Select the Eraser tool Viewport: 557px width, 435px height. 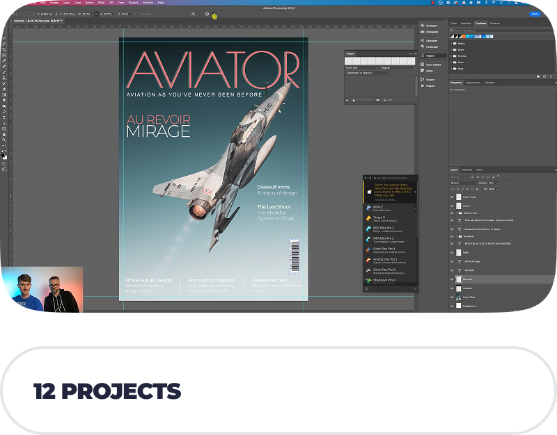[x=4, y=90]
